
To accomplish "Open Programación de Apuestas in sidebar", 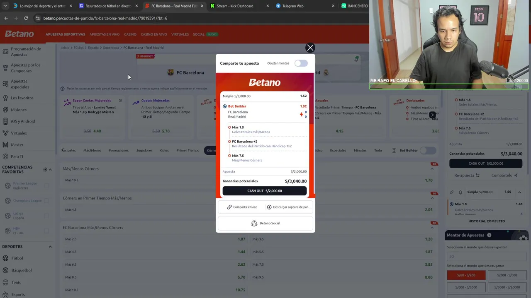I will 26,52.
